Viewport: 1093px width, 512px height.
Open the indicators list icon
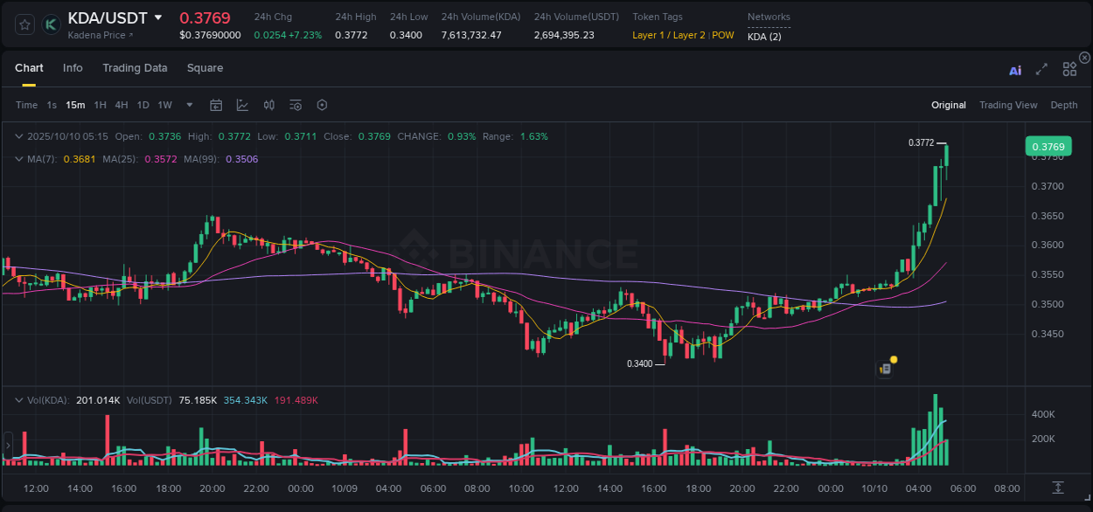[295, 105]
